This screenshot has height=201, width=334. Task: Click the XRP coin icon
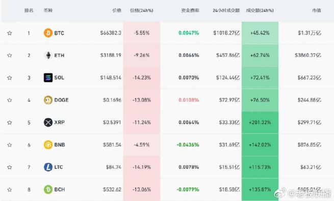48,123
